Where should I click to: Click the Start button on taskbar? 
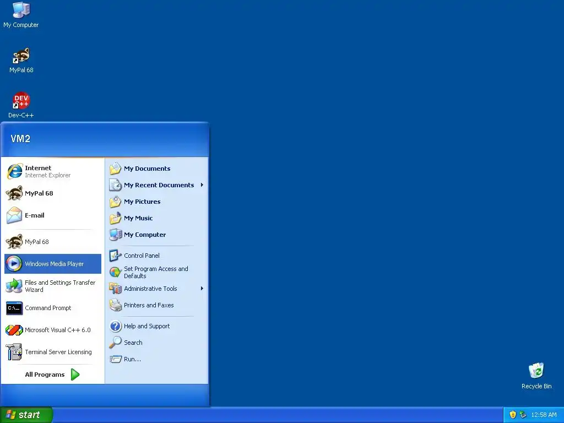pyautogui.click(x=26, y=415)
